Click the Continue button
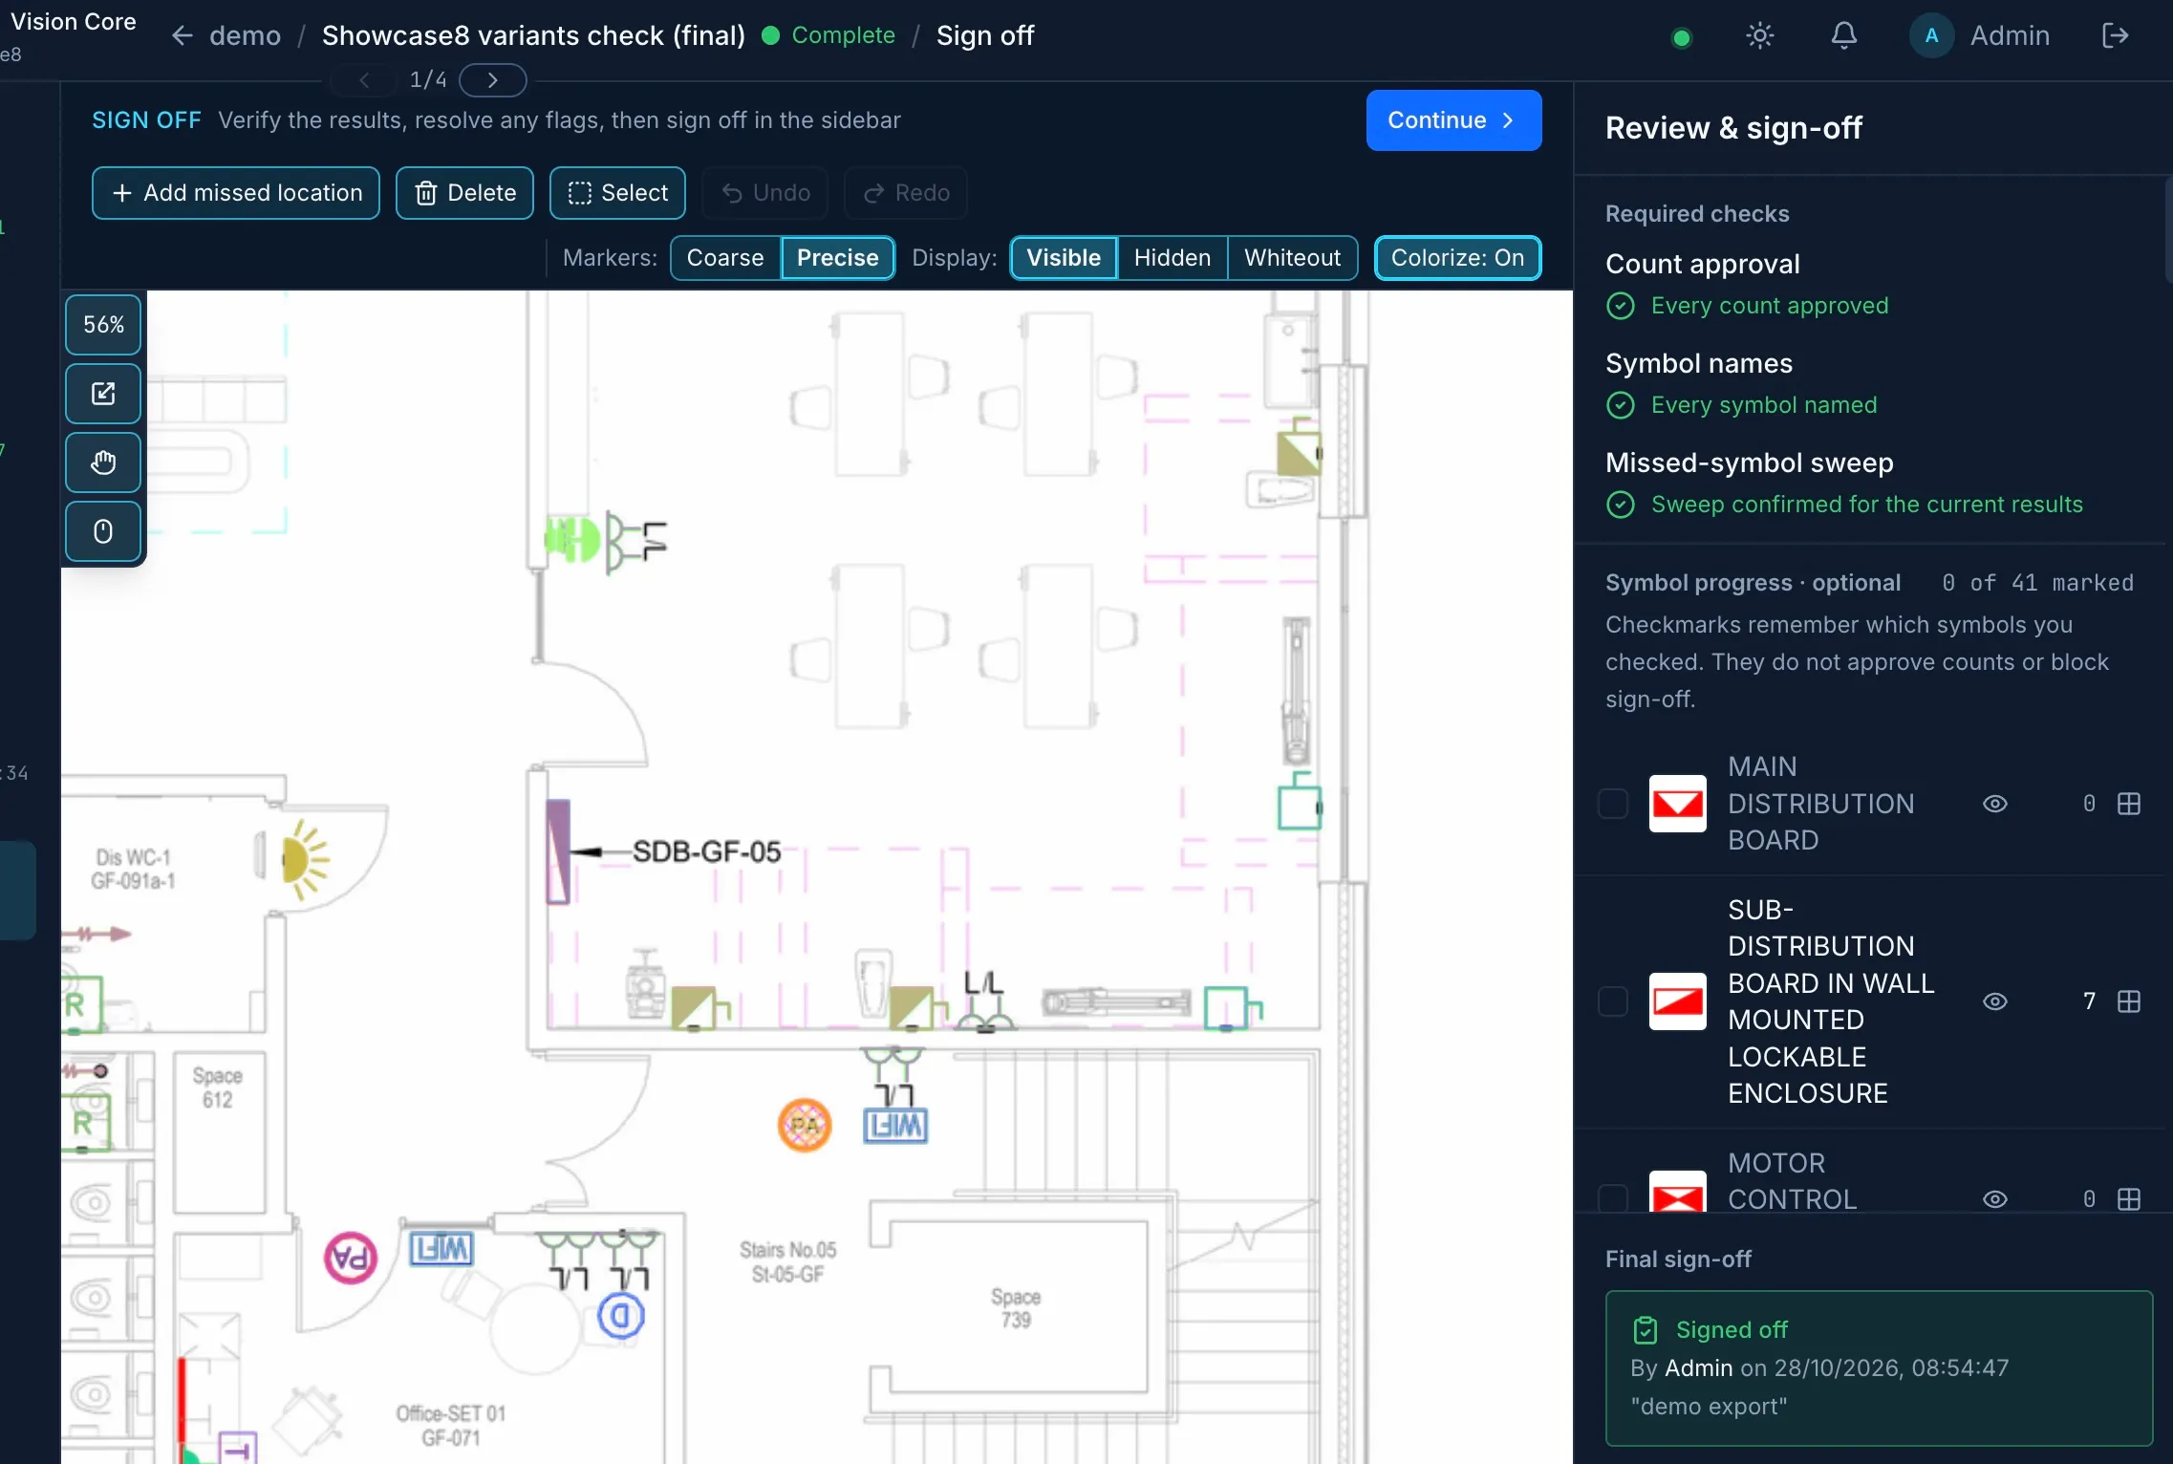2173x1464 pixels. click(1453, 120)
